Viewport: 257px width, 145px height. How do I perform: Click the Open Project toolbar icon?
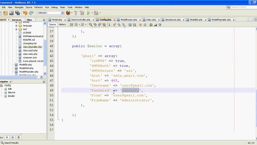tap(12, 13)
